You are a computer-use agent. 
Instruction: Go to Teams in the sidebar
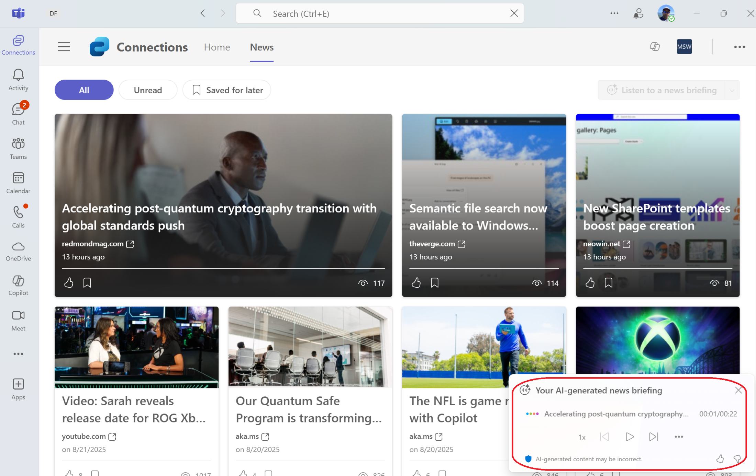click(x=19, y=149)
